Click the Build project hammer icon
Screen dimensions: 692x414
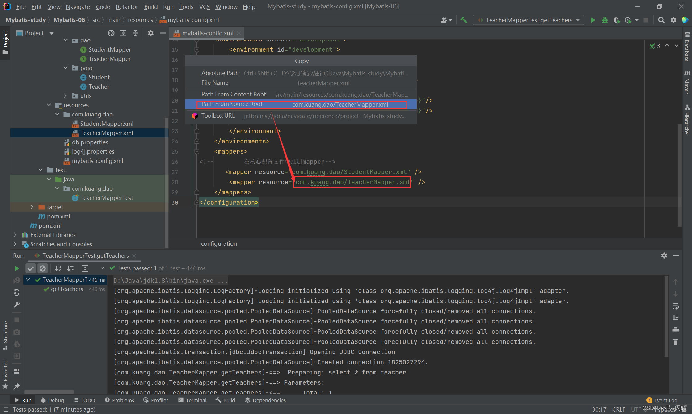(x=464, y=20)
